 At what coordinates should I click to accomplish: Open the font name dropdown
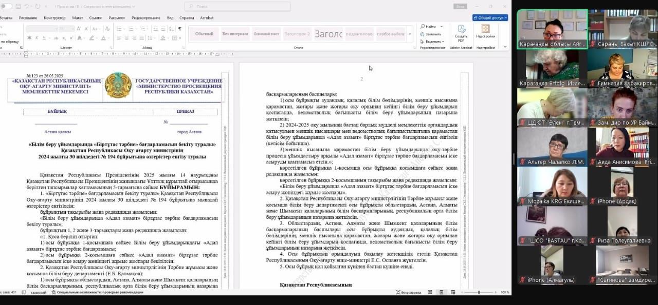57,29
